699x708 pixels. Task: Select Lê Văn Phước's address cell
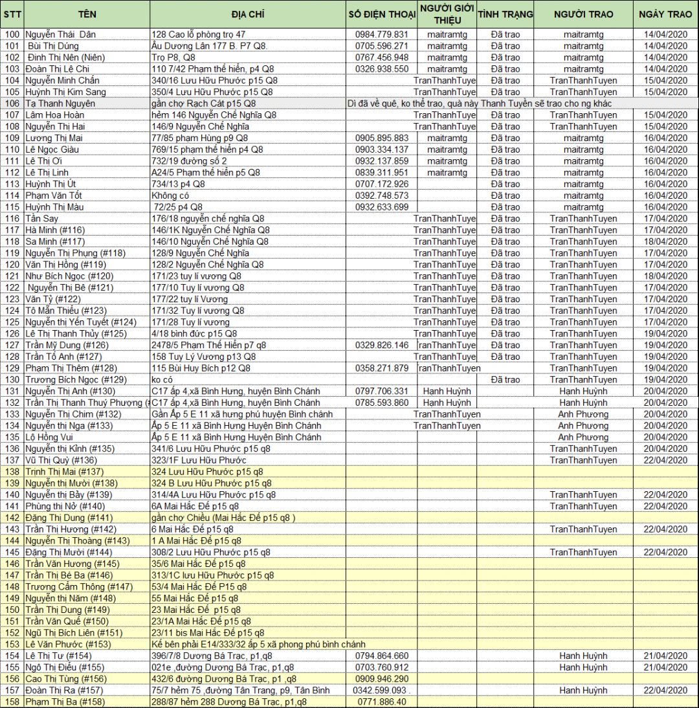[259, 645]
